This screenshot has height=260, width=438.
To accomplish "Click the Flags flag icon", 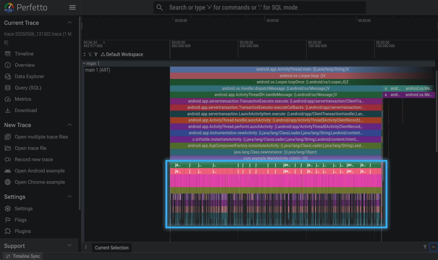I will pos(7,220).
